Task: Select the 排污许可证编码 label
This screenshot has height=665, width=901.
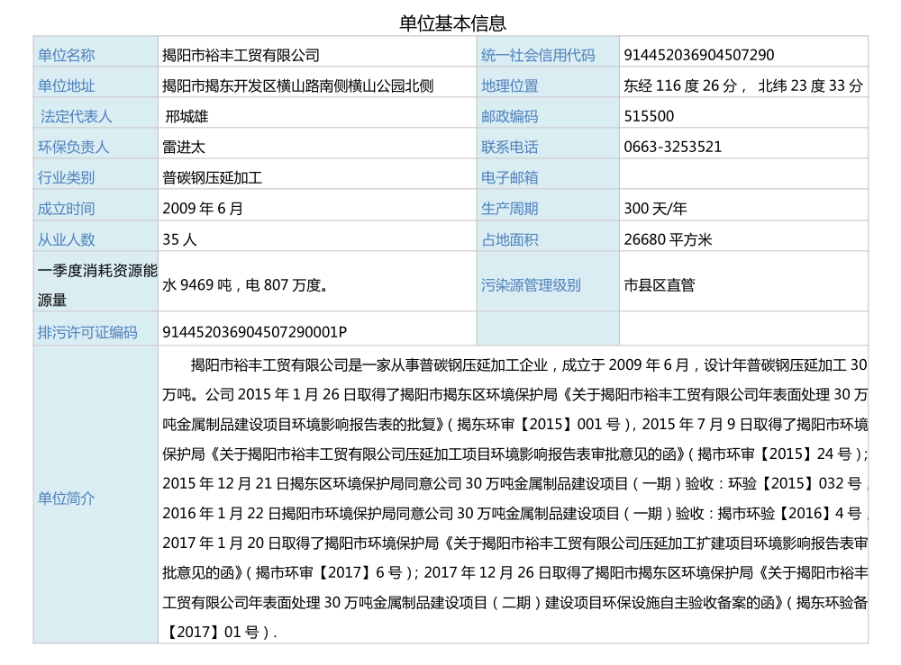Action: click(x=87, y=333)
